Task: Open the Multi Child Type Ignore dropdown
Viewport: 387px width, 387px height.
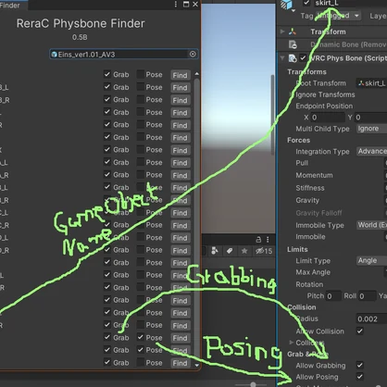Action: click(371, 129)
